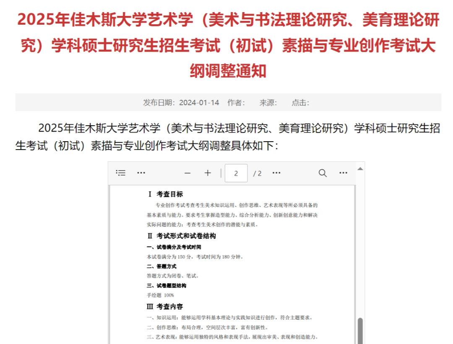Click the line '答题方式为闭卷、笔试'

[173, 276]
